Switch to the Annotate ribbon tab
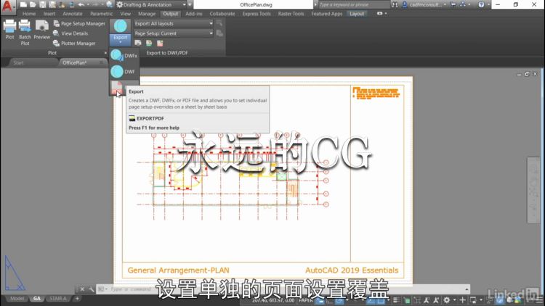The width and height of the screenshot is (545, 306). point(72,14)
